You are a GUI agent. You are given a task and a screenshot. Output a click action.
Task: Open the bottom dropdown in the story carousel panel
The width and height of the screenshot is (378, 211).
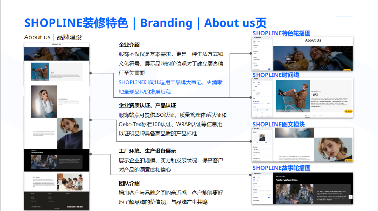point(262,203)
